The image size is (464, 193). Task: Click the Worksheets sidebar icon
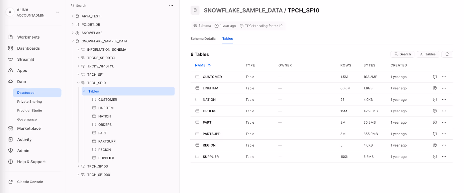[11, 37]
